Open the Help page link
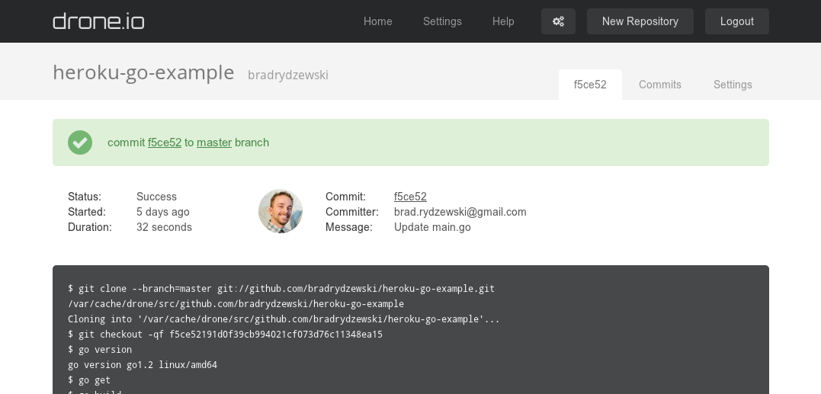This screenshot has width=821, height=394. point(503,21)
